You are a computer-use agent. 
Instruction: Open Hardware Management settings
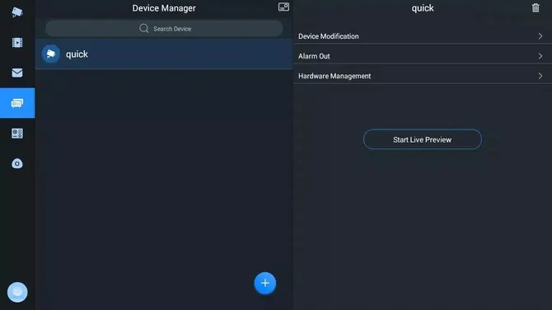pos(423,76)
